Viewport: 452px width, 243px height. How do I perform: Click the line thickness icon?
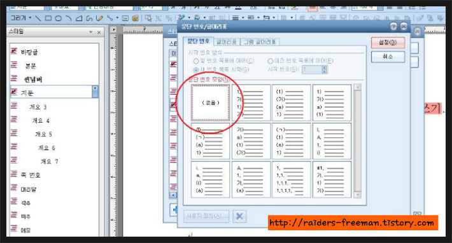coord(236,18)
